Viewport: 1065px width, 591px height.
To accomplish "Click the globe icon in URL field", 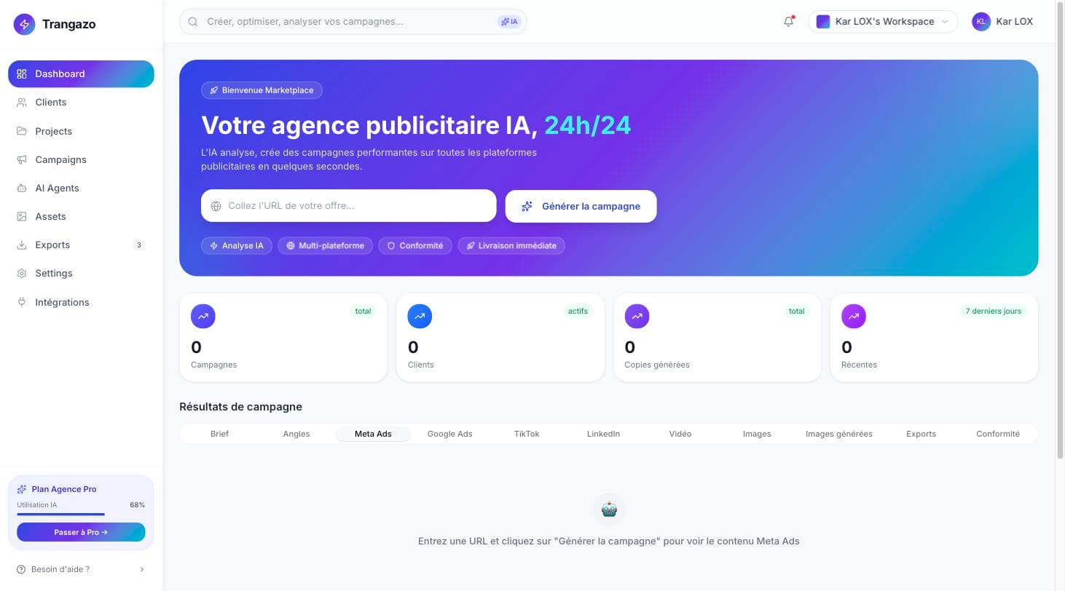I will click(216, 206).
